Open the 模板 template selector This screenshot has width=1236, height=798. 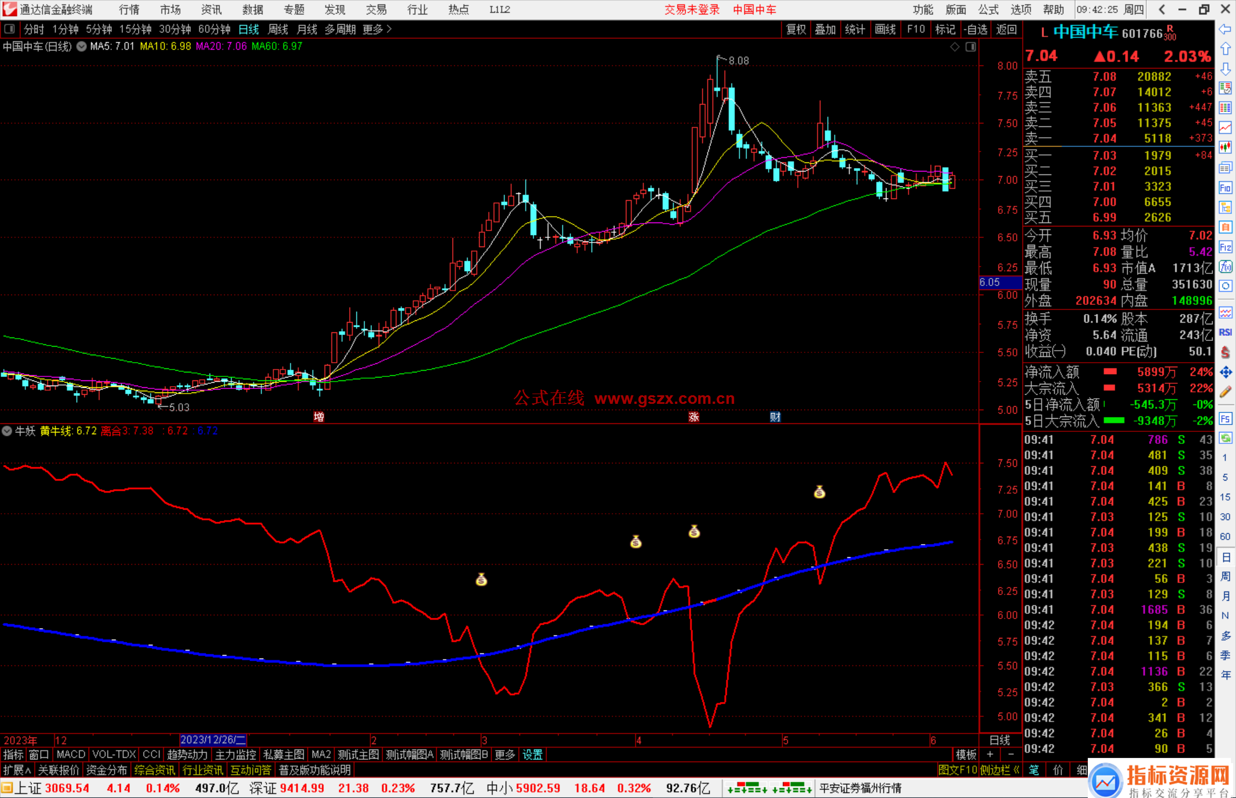[966, 755]
